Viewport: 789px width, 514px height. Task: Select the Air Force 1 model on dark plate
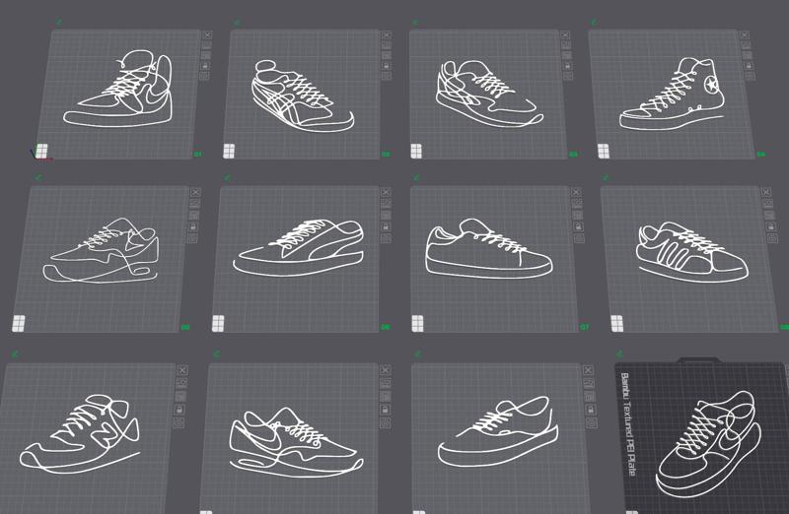(708, 445)
